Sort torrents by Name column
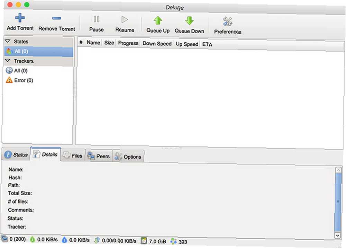This screenshot has height=249, width=346. (x=93, y=42)
